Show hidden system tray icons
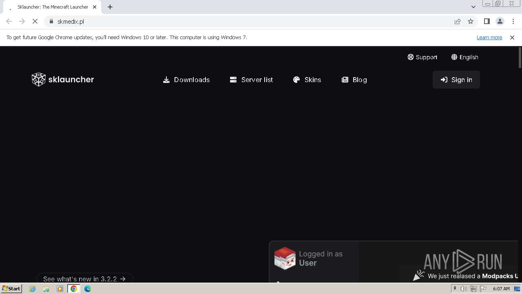Screen dimensions: 522x294 [x=455, y=289]
